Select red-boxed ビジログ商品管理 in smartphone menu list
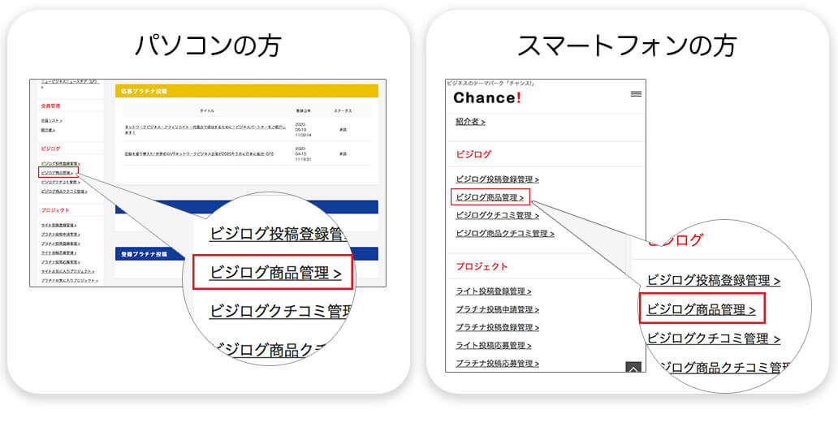The width and height of the screenshot is (838, 427). point(490,196)
